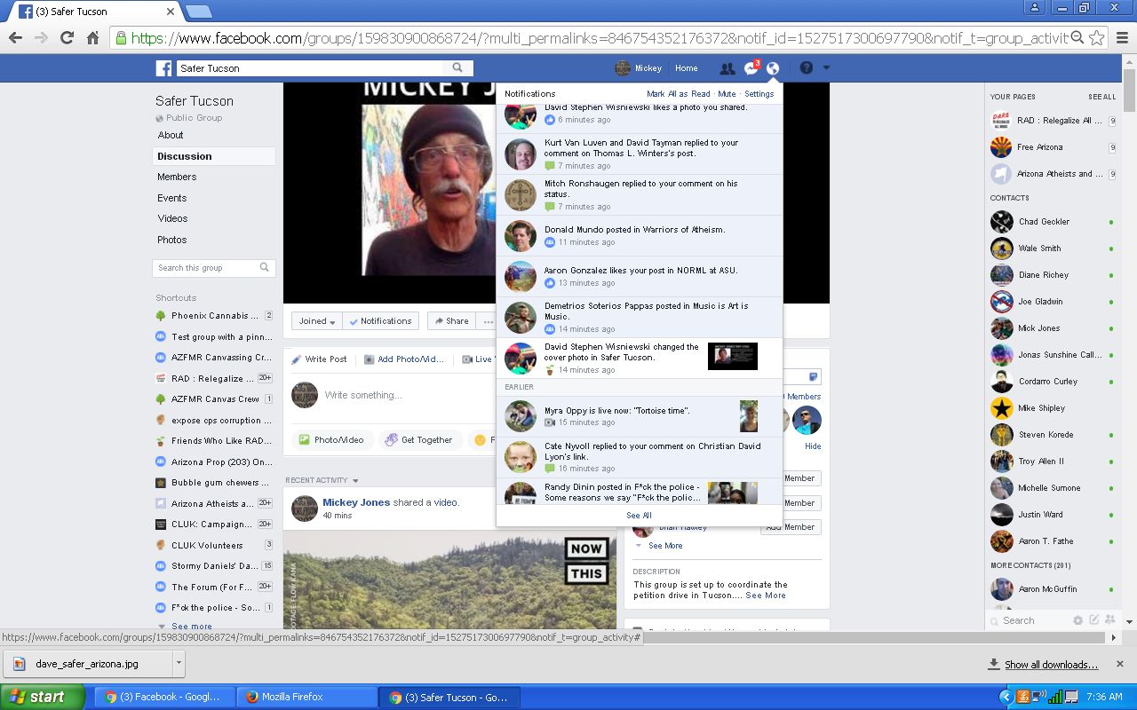Switch to the Safer Tucson taskbar window

click(449, 697)
